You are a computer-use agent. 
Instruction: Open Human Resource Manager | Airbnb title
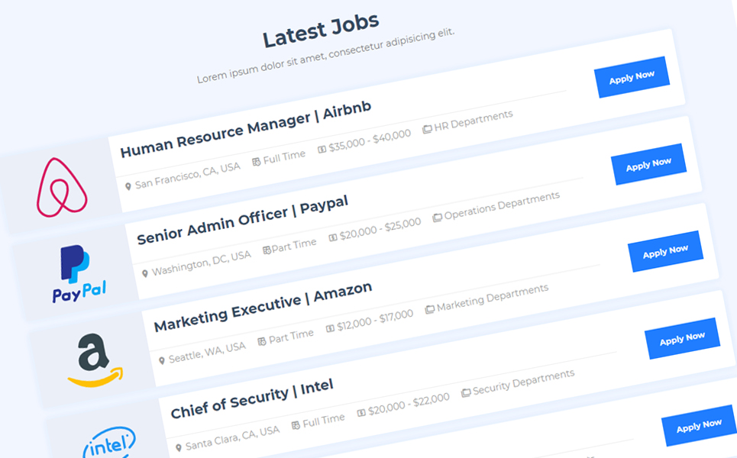click(246, 129)
